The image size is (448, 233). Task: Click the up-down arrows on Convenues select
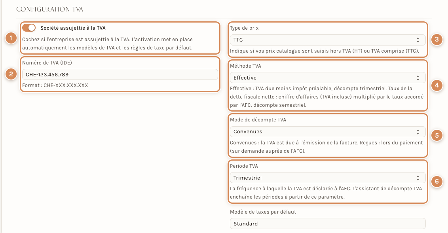[x=418, y=132]
